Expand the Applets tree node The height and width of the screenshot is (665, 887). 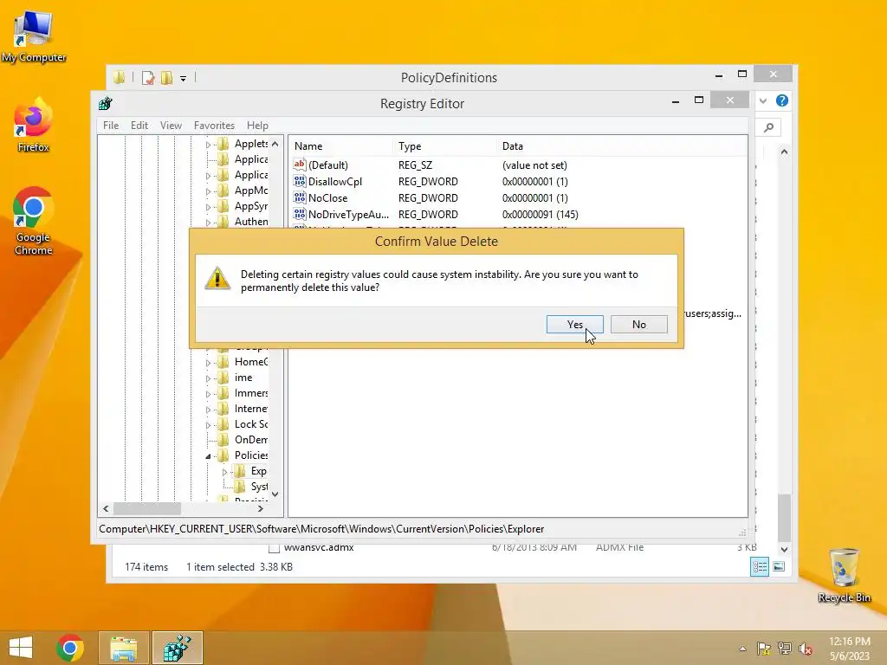click(208, 145)
